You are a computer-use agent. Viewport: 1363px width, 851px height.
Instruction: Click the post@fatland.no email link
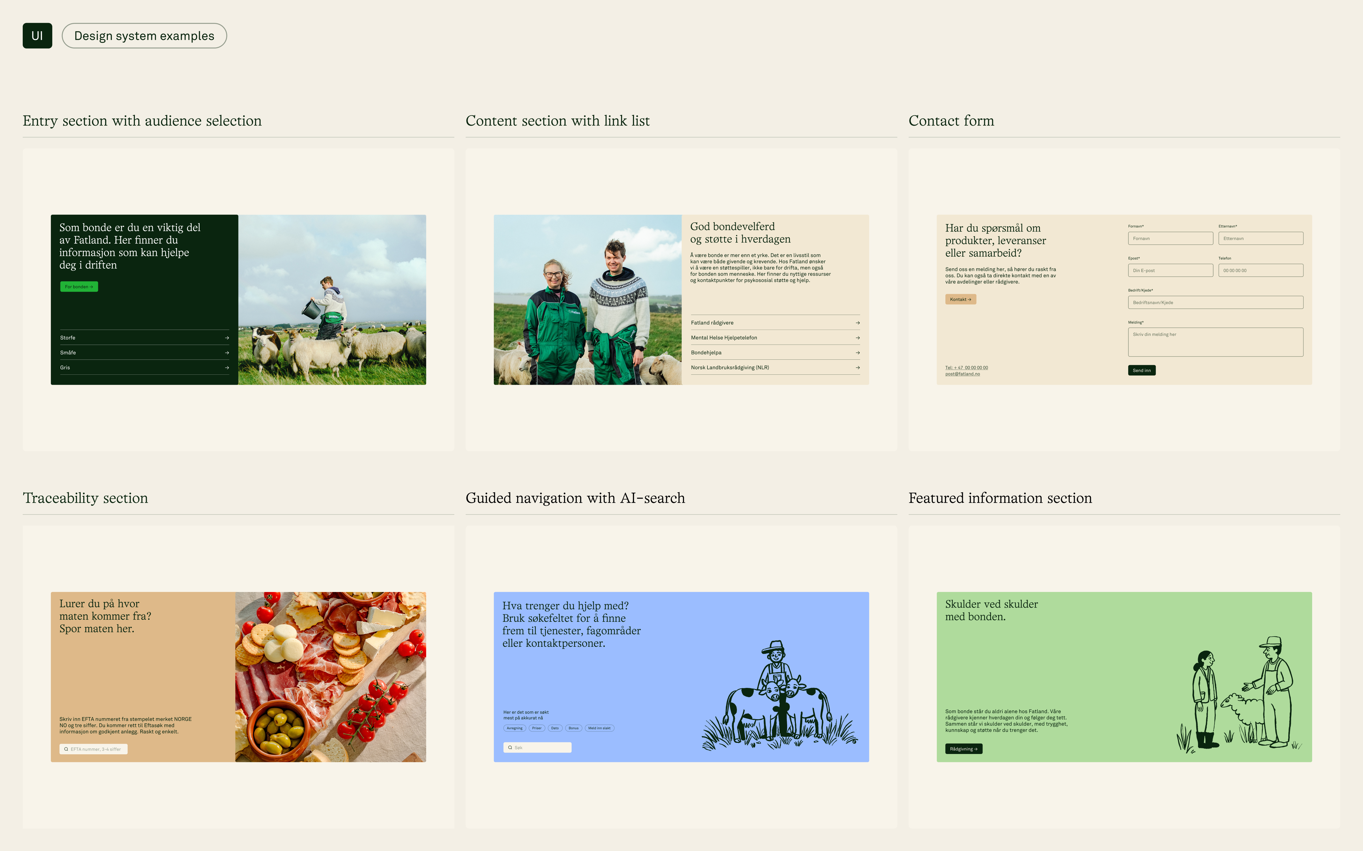[962, 374]
